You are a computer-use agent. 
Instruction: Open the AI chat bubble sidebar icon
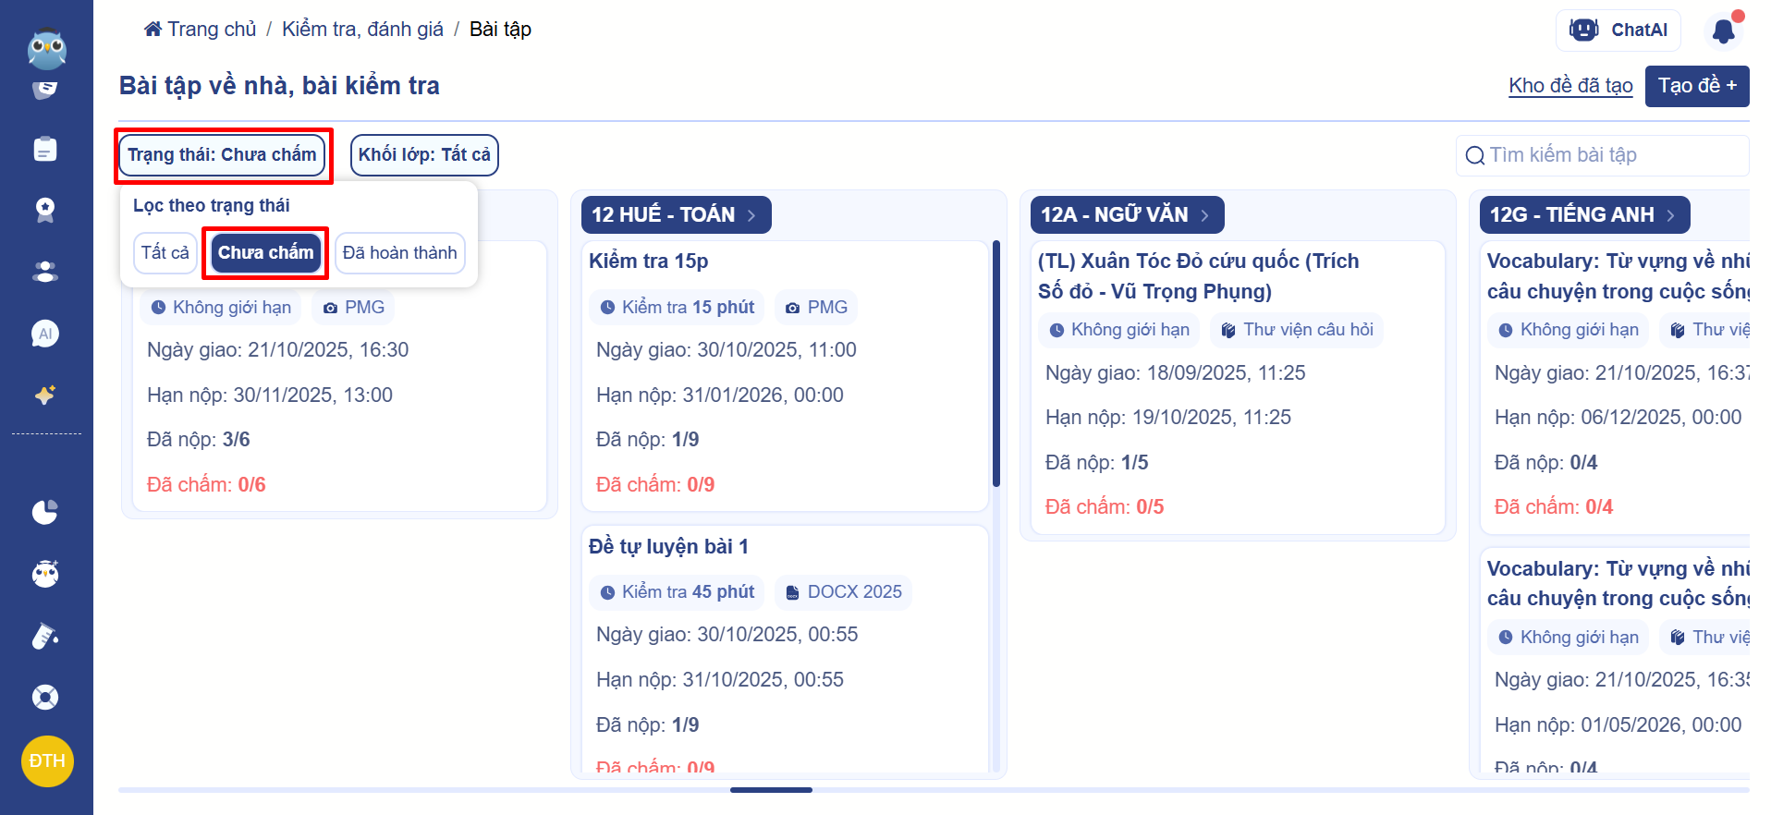tap(45, 334)
